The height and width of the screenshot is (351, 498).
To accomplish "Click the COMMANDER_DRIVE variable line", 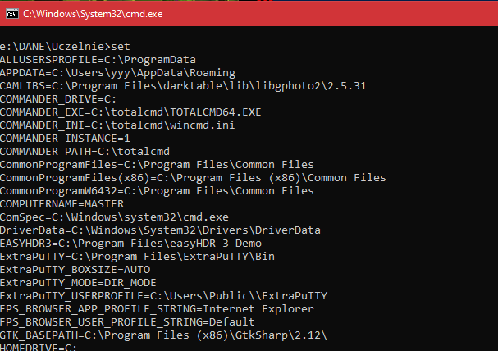I will click(59, 98).
